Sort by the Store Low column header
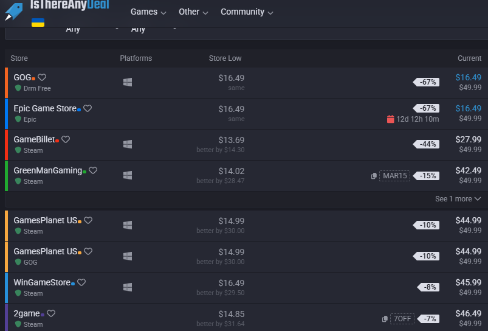Viewport: 488px width, 331px height. [x=225, y=58]
